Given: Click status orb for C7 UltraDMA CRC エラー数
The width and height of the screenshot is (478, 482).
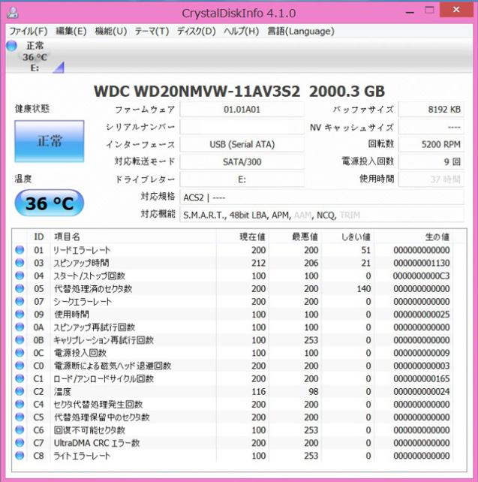Looking at the screenshot, I should (x=20, y=443).
